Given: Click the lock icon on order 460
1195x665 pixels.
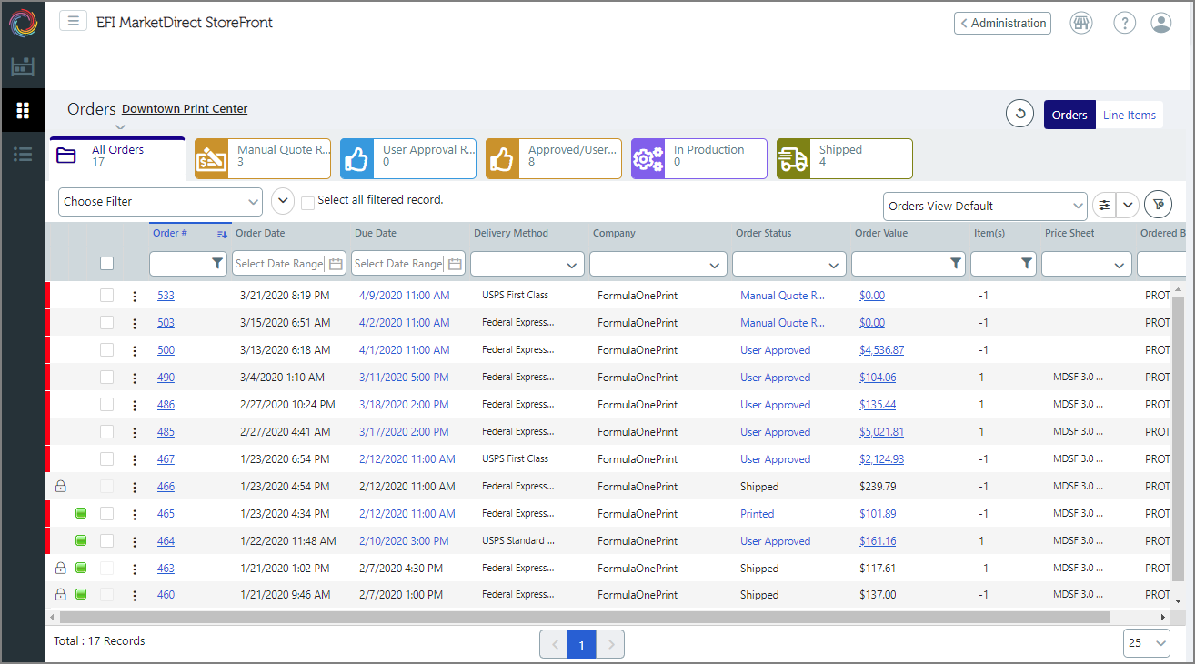Looking at the screenshot, I should pos(61,595).
